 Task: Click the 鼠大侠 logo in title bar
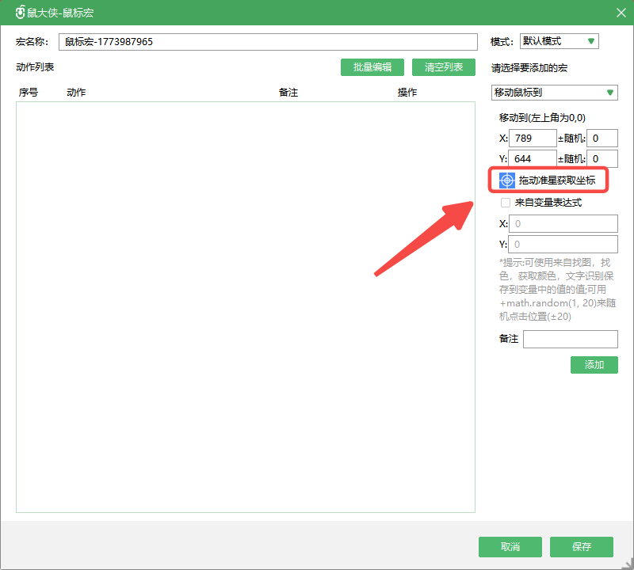21,13
